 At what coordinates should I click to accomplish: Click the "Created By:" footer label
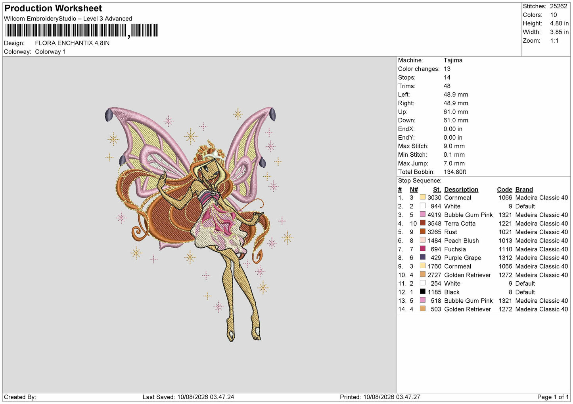(x=20, y=397)
